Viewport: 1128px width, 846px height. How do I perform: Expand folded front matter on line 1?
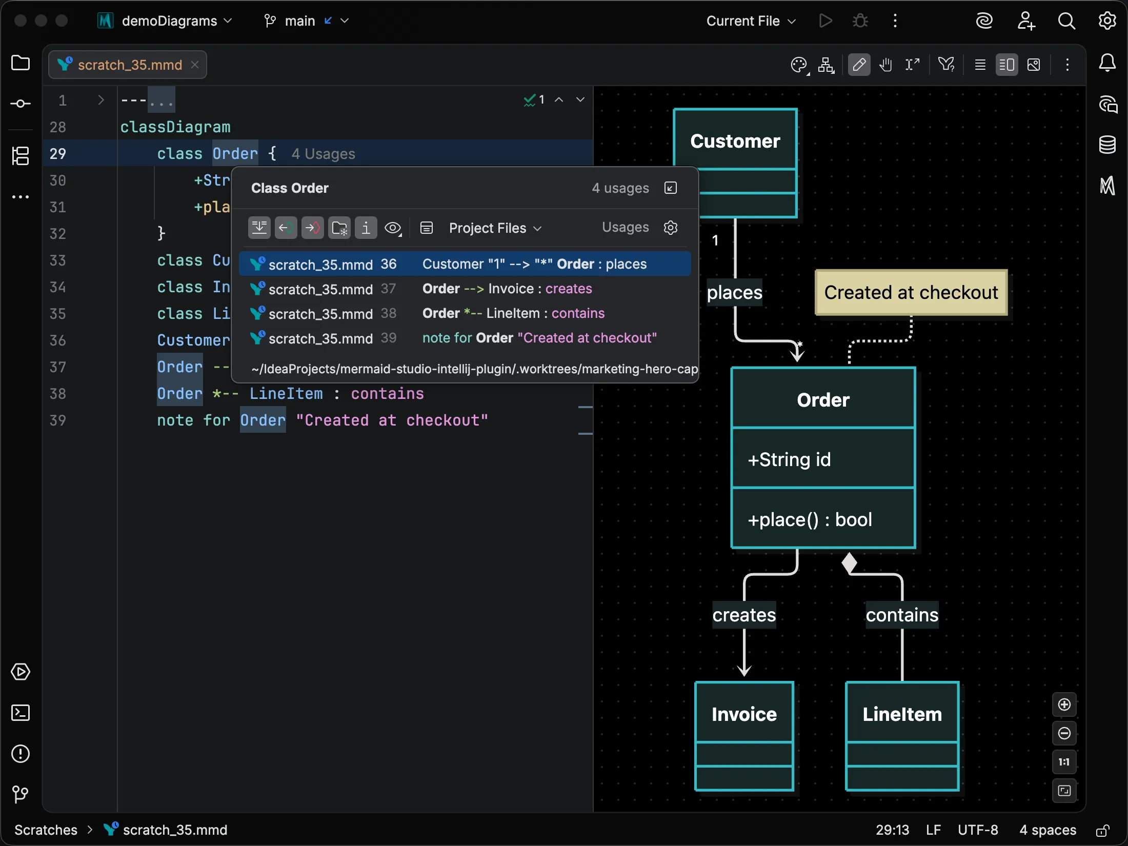(x=101, y=100)
